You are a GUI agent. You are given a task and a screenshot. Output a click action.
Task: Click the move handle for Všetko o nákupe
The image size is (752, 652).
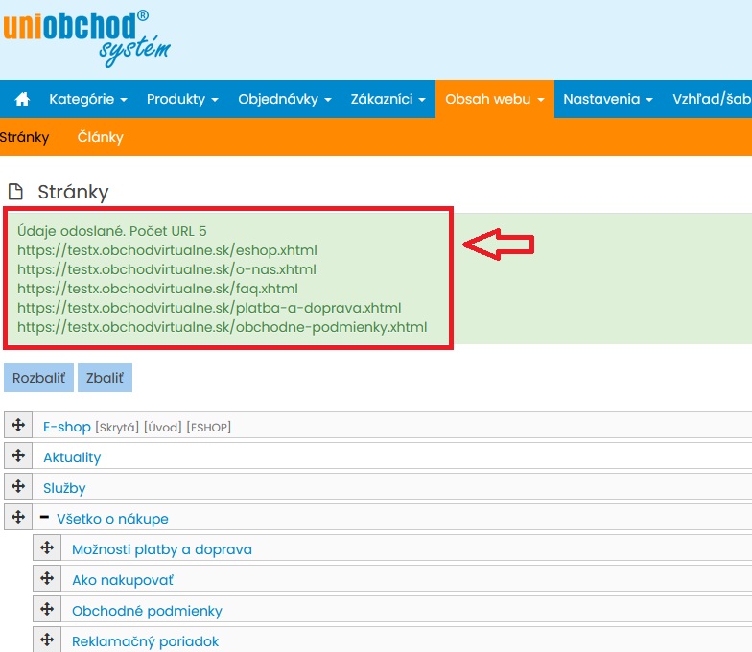(x=18, y=518)
